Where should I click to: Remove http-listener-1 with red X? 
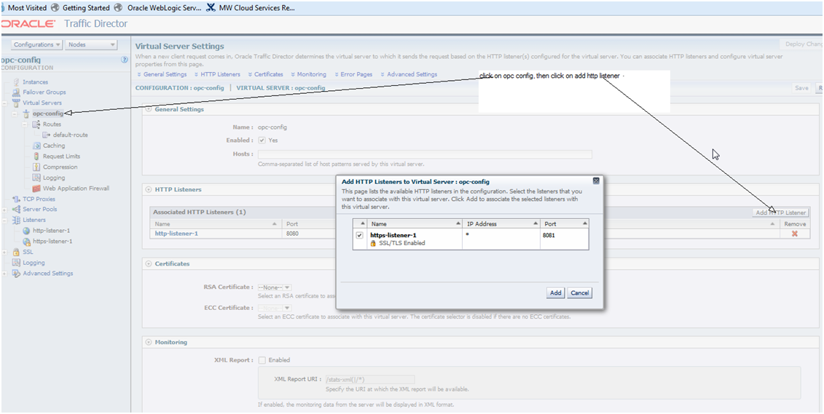795,234
